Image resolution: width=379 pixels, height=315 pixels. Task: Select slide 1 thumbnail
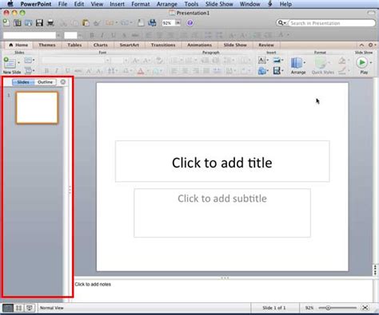pos(37,108)
